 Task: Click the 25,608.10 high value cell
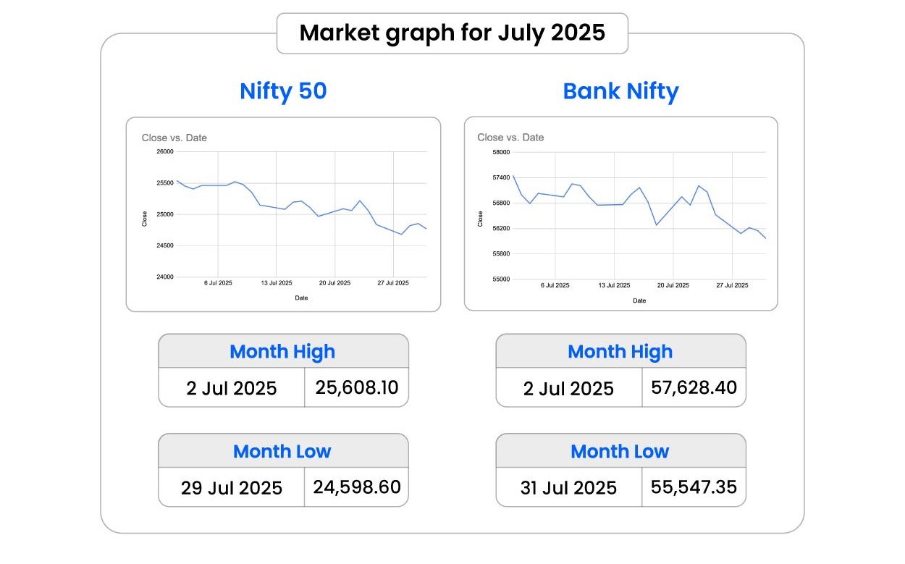[357, 387]
